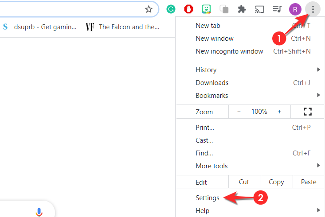This screenshot has height=217, width=325.
Task: Open the purple R profile avatar
Action: tap(295, 9)
